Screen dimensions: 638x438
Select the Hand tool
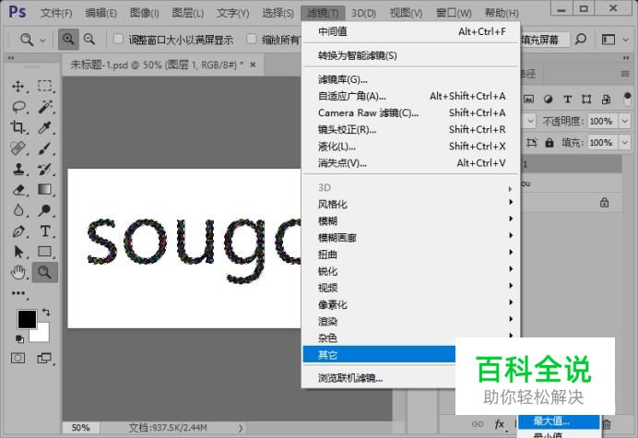pos(18,272)
